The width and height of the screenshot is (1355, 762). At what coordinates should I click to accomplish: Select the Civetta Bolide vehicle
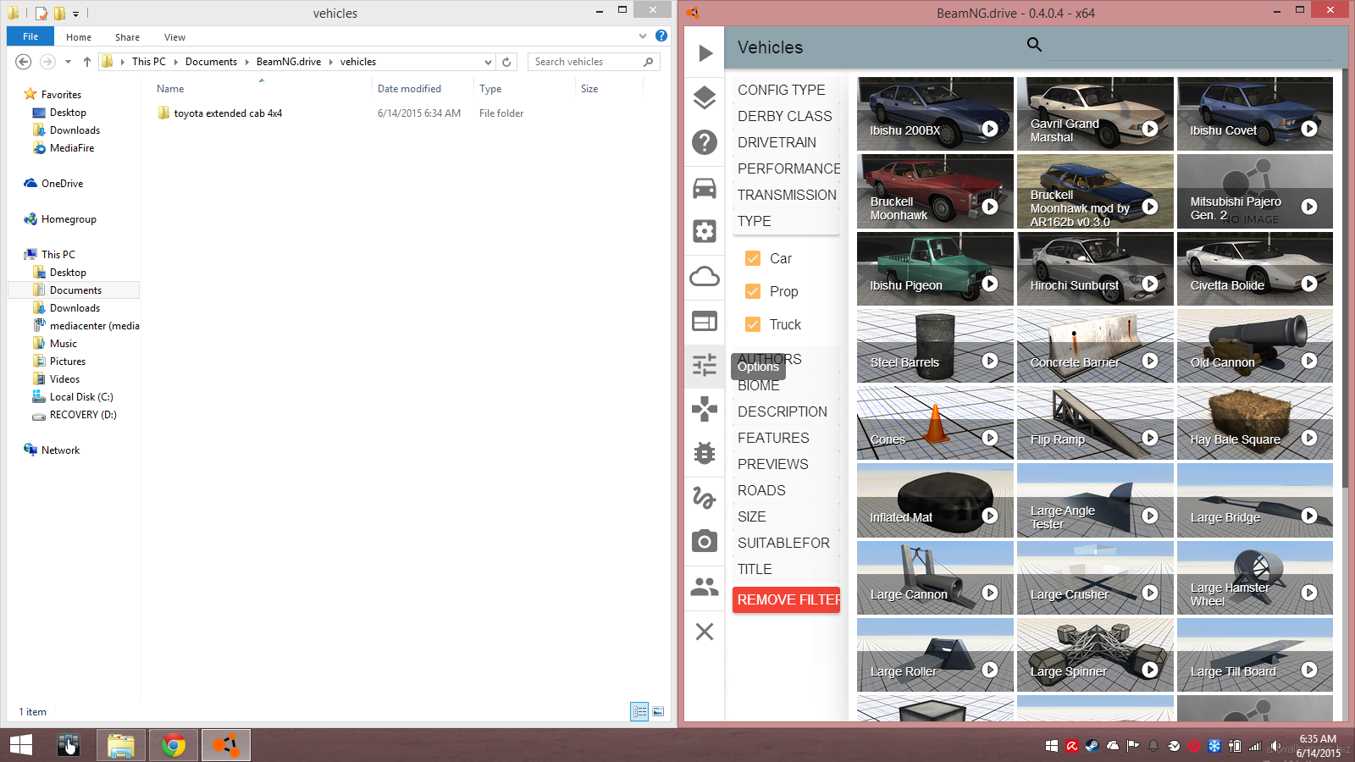1255,268
